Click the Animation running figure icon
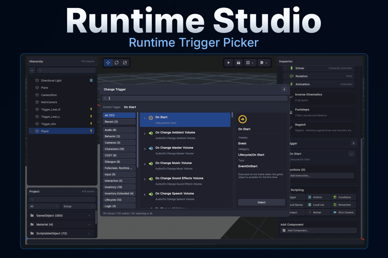The height and width of the screenshot is (258, 388). pos(291,84)
